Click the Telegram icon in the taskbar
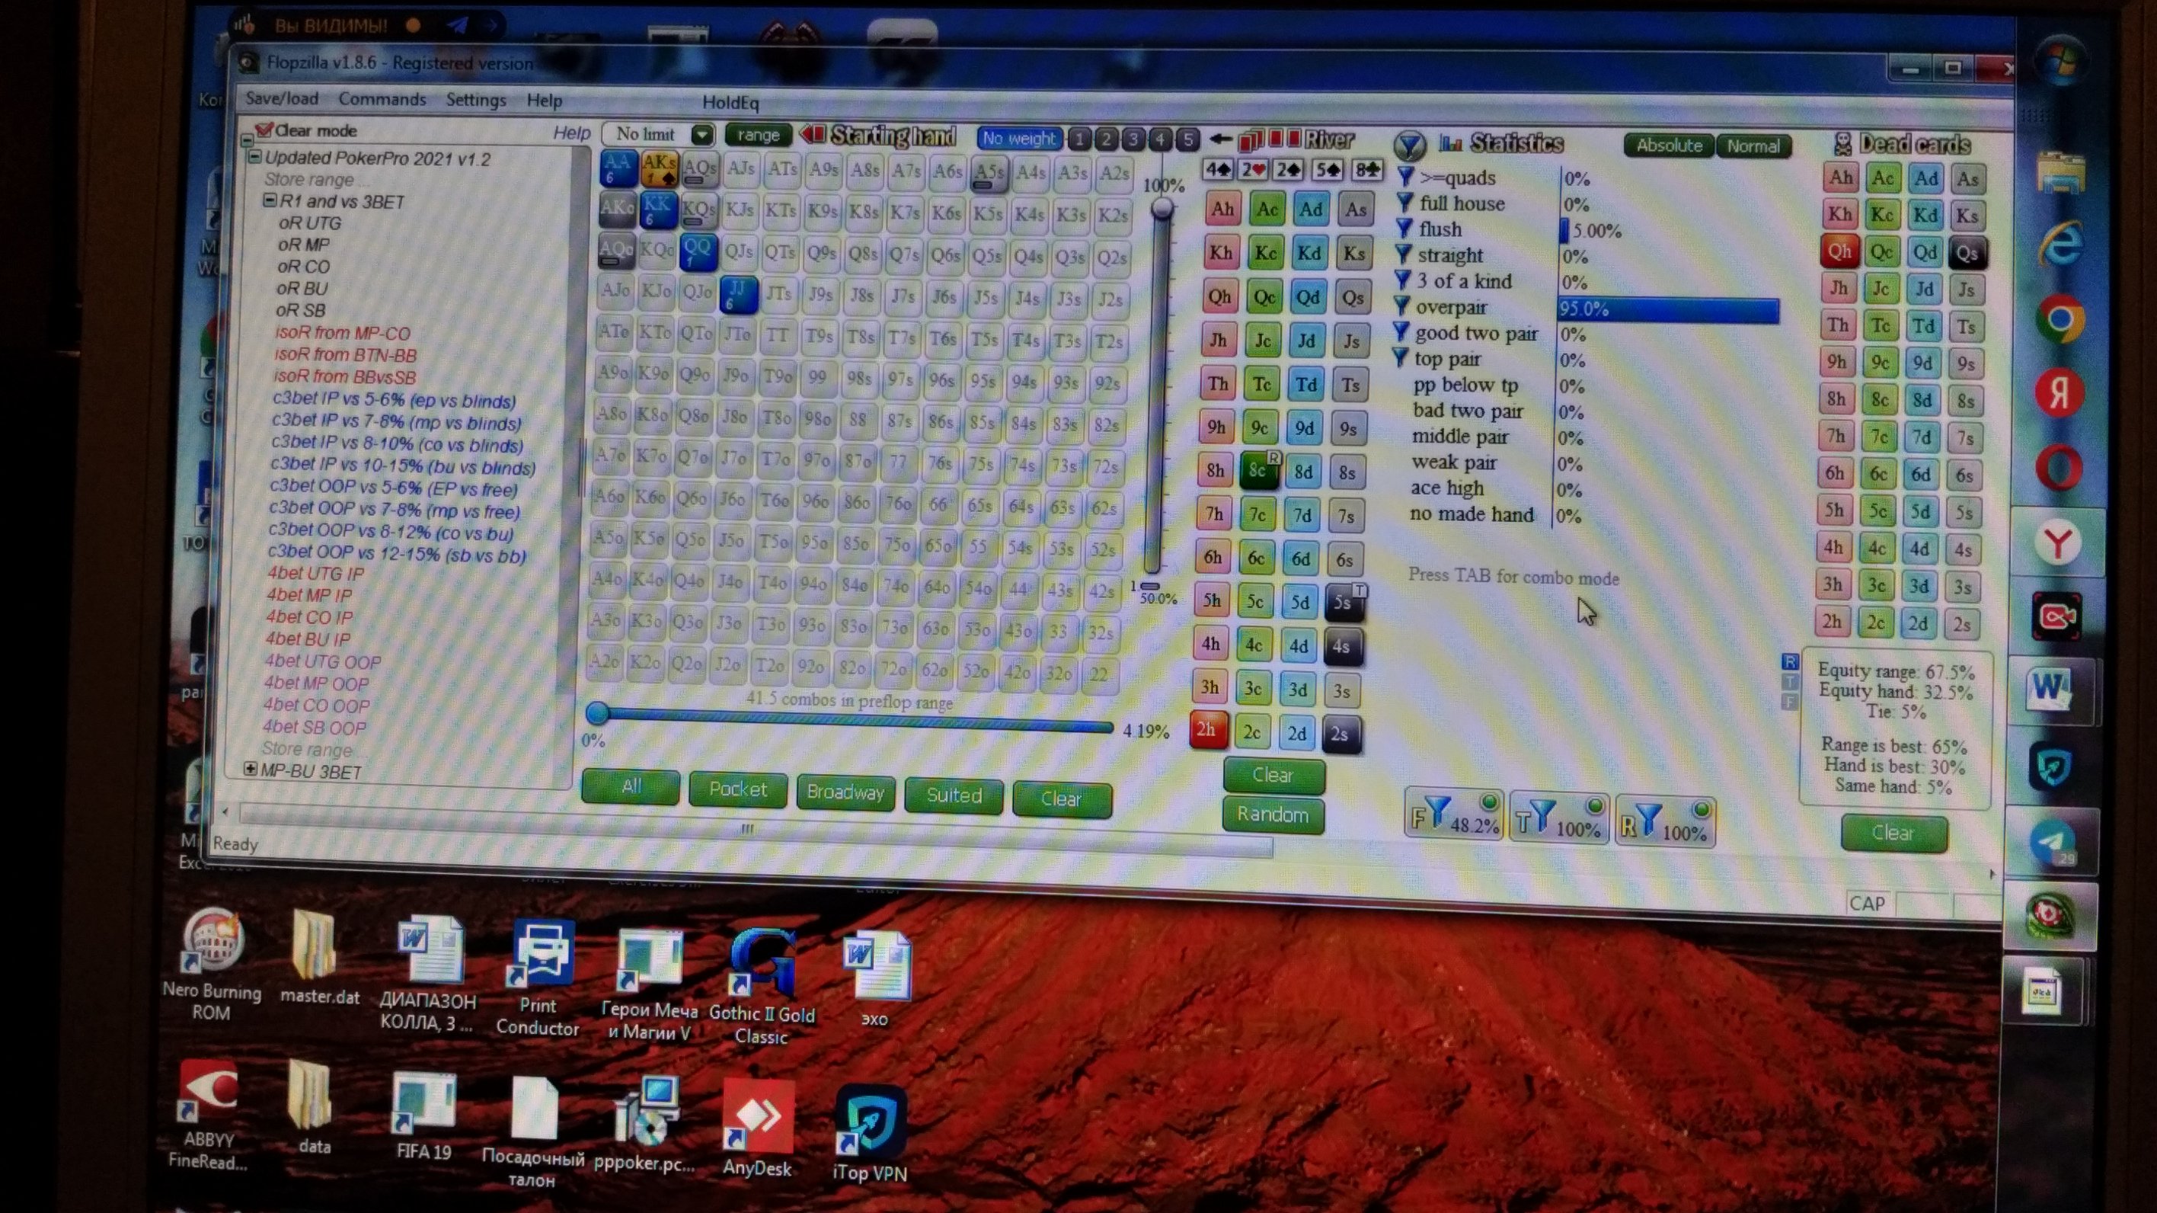The image size is (2157, 1213). click(x=2053, y=843)
